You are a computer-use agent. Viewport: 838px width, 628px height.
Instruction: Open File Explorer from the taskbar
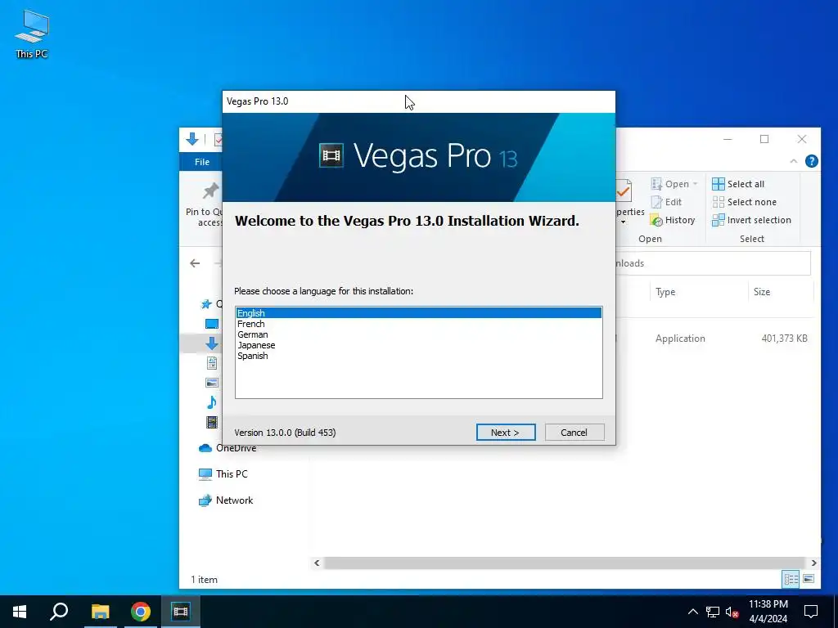tap(100, 612)
